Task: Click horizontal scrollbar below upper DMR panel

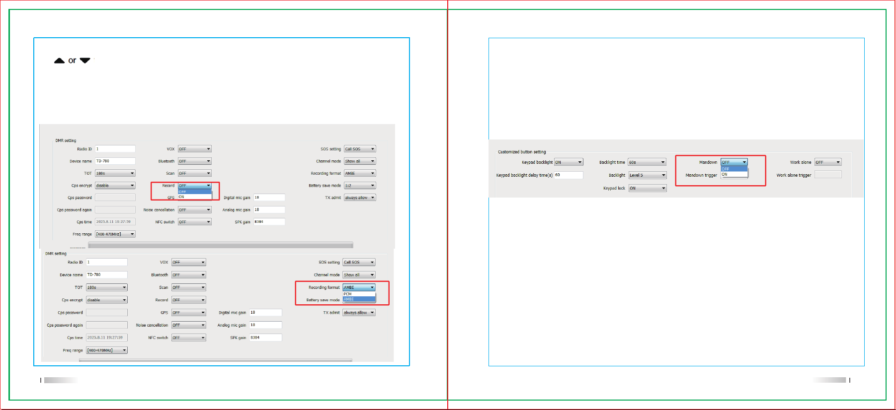Action: 221,245
